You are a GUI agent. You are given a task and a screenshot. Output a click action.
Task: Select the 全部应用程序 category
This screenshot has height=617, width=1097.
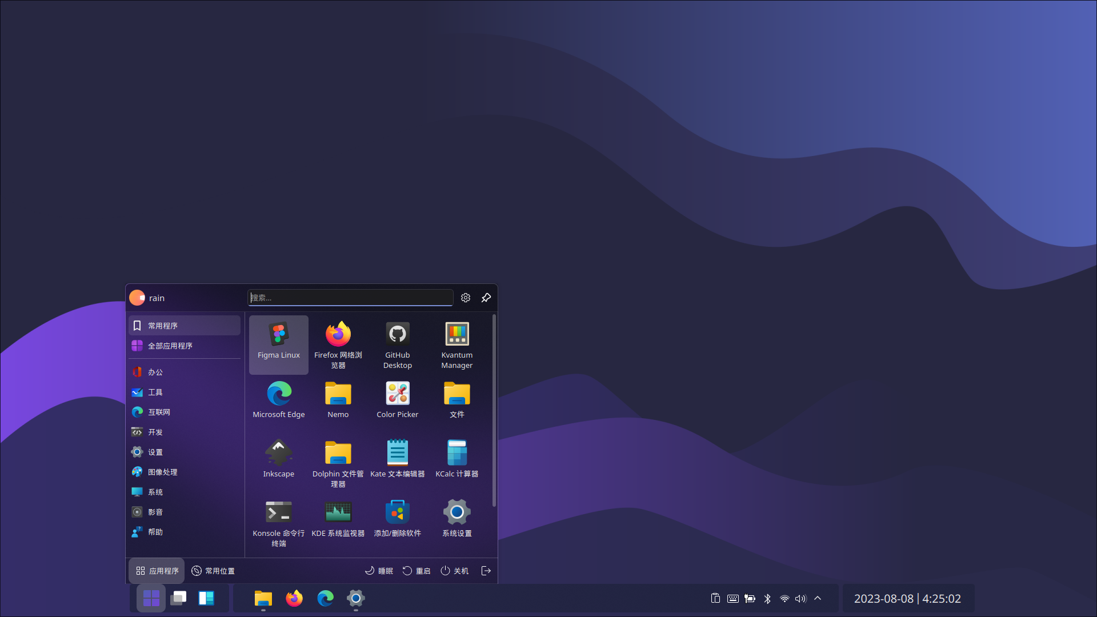[x=185, y=346]
